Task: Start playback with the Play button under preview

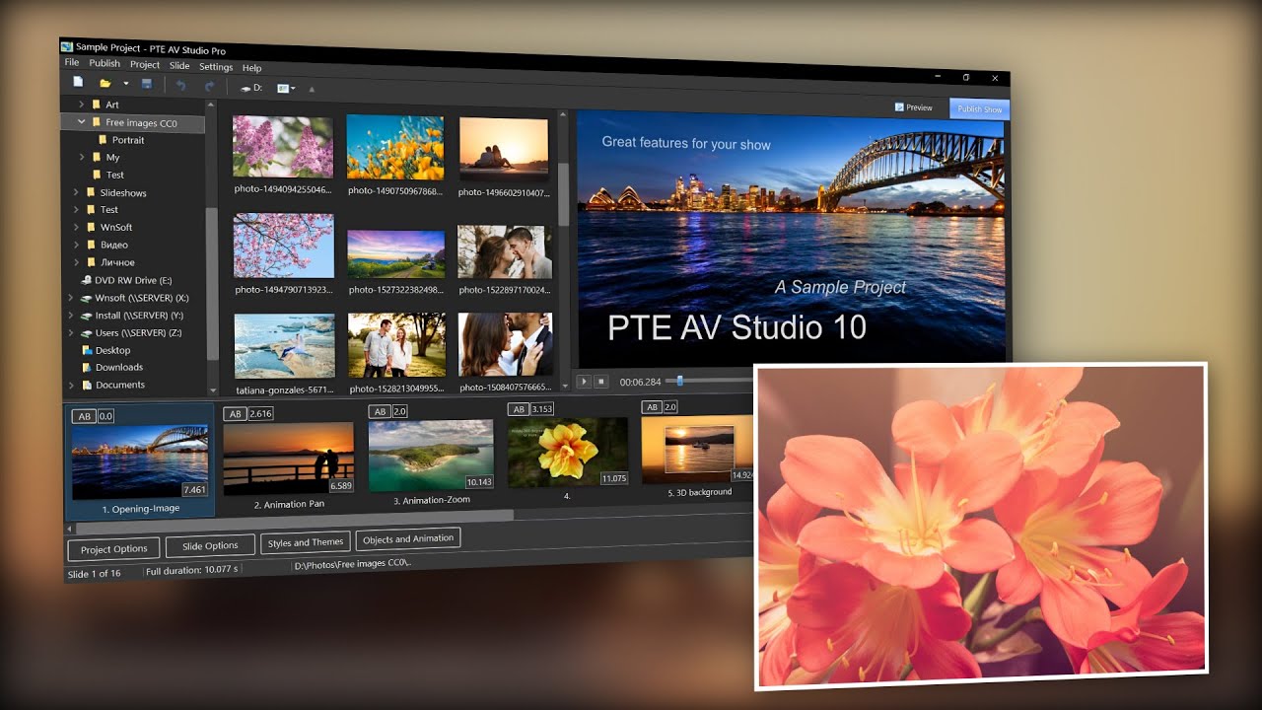Action: click(x=583, y=381)
